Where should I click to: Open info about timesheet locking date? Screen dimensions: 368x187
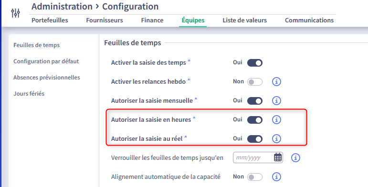(x=295, y=158)
